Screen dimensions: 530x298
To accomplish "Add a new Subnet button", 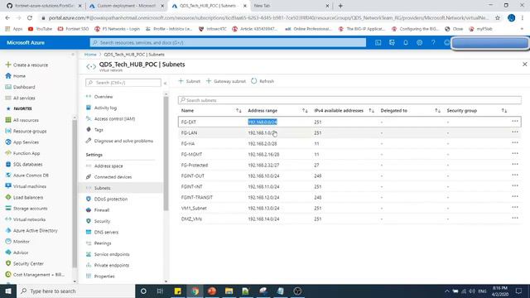I will (x=190, y=81).
